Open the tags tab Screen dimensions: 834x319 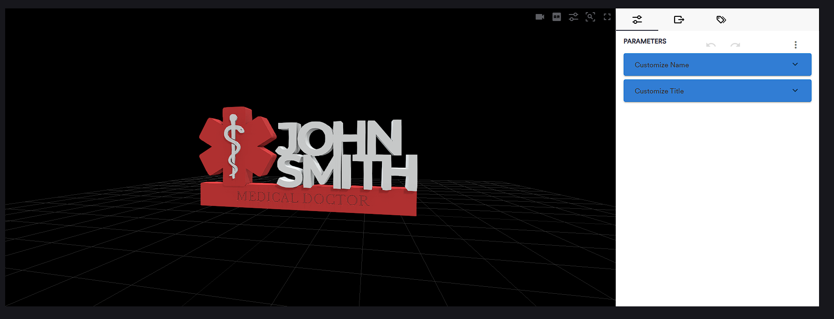point(721,20)
